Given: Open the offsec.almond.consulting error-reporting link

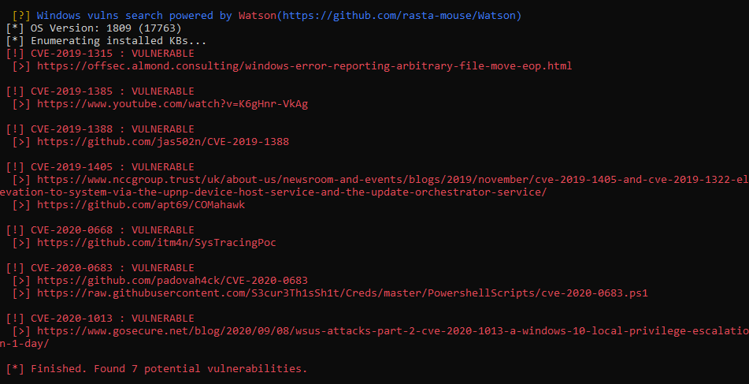Looking at the screenshot, I should 304,66.
